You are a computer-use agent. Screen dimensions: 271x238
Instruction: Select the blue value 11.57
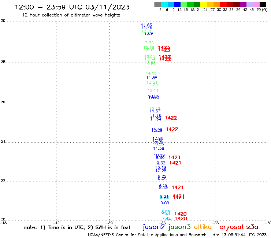(155, 111)
